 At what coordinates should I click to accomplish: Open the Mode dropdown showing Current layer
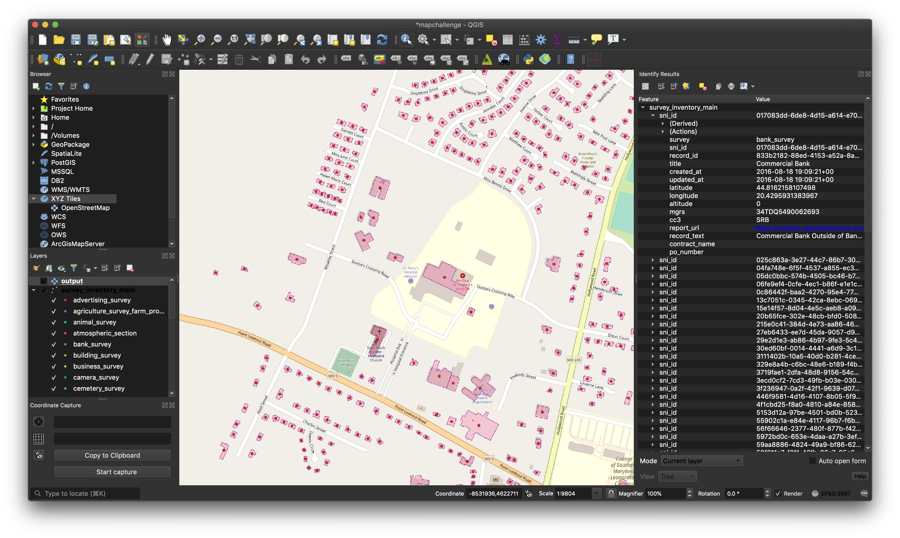[702, 460]
